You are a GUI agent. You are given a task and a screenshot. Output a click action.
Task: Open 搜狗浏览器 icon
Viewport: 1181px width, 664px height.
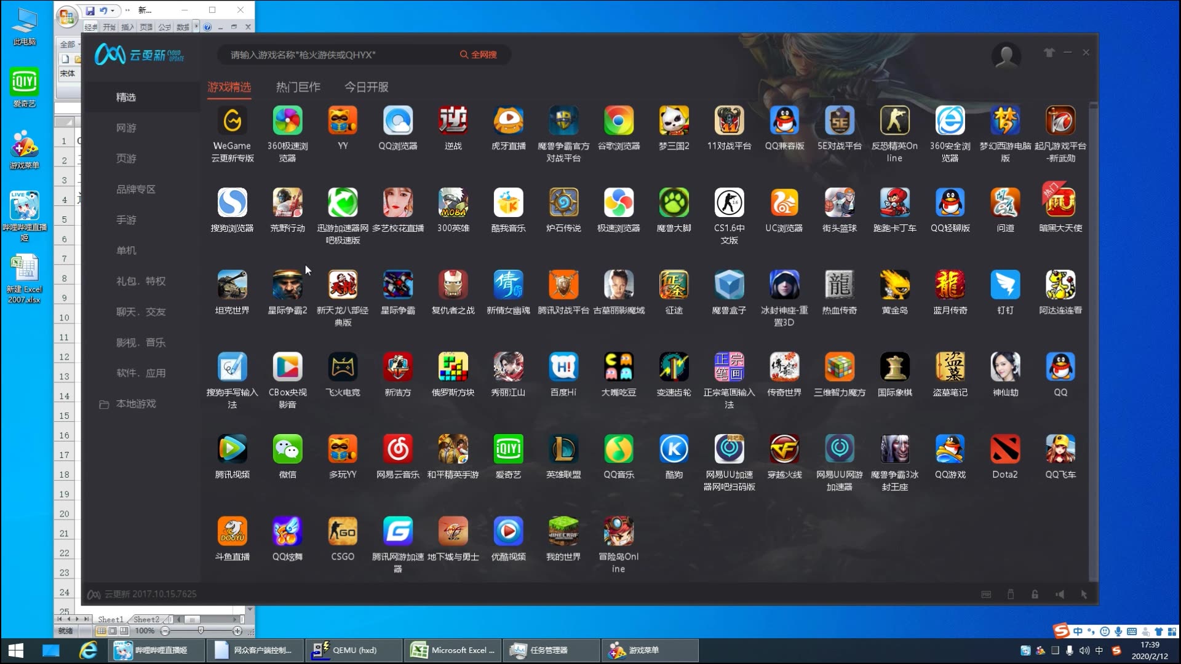coord(232,203)
